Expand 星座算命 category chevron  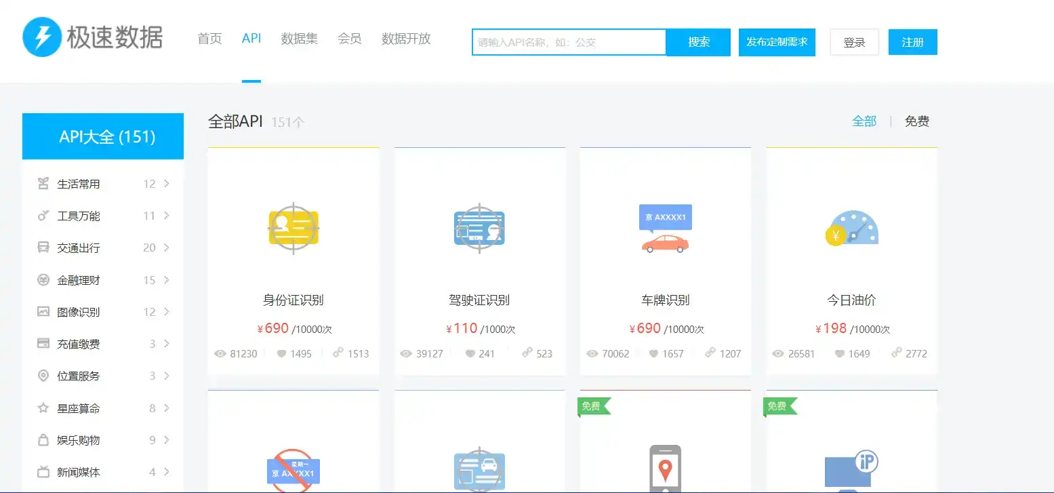167,408
